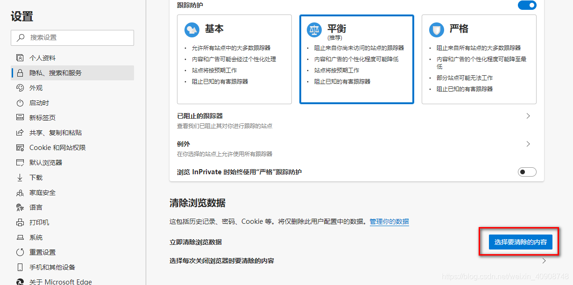Click the Appearance (外观) palette icon

click(x=20, y=88)
